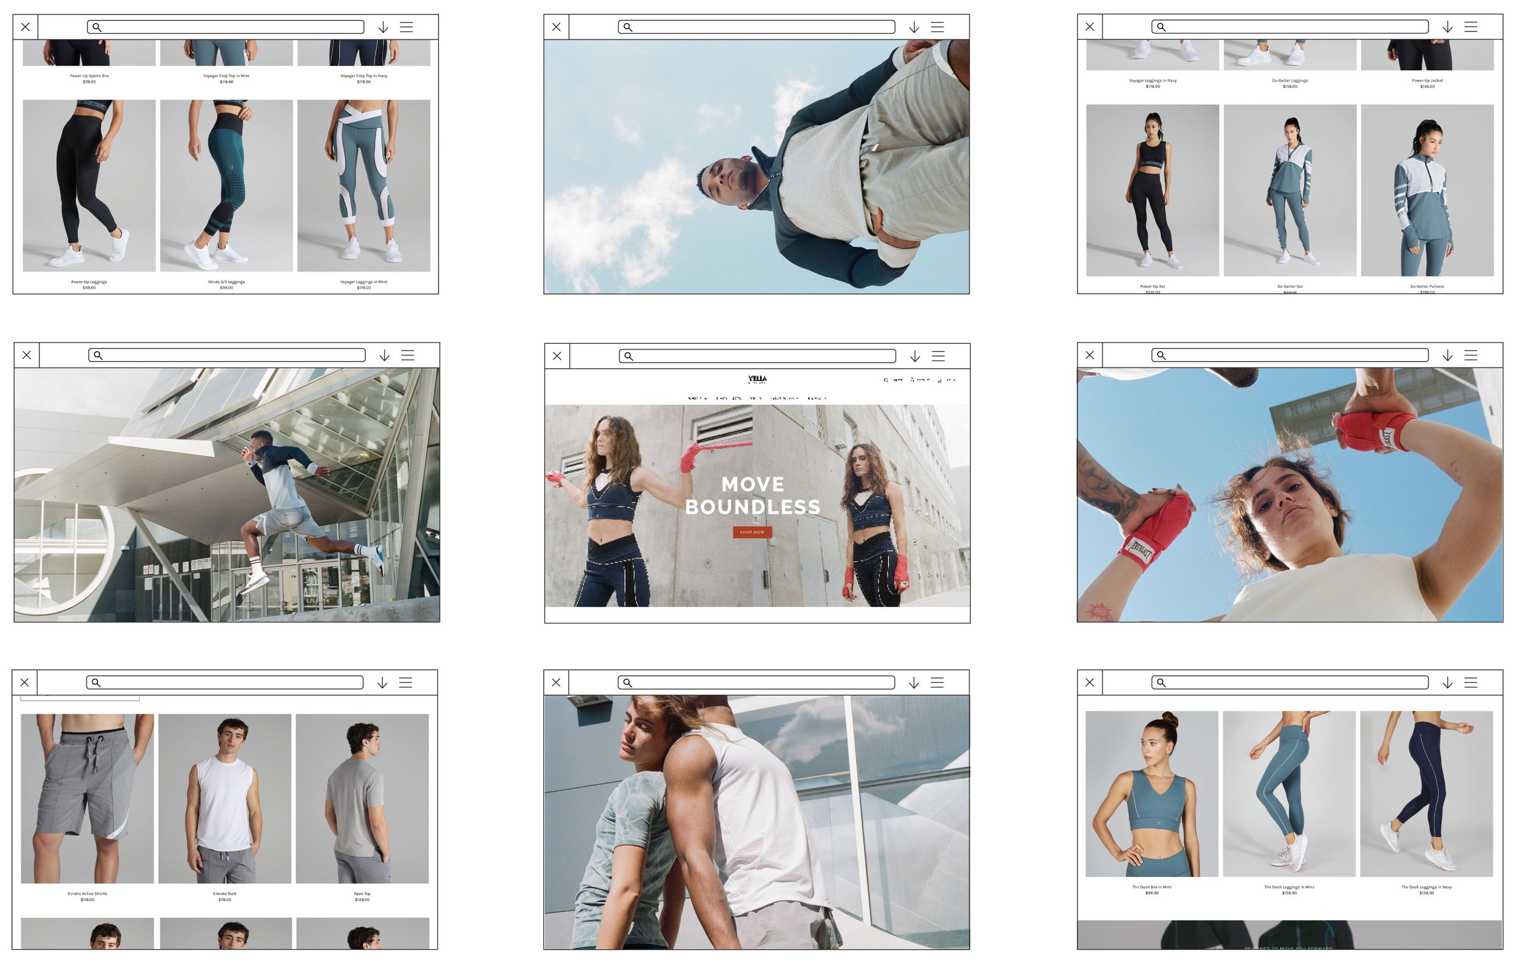Click download arrow in jumping runner window
The width and height of the screenshot is (1517, 960).
point(384,355)
